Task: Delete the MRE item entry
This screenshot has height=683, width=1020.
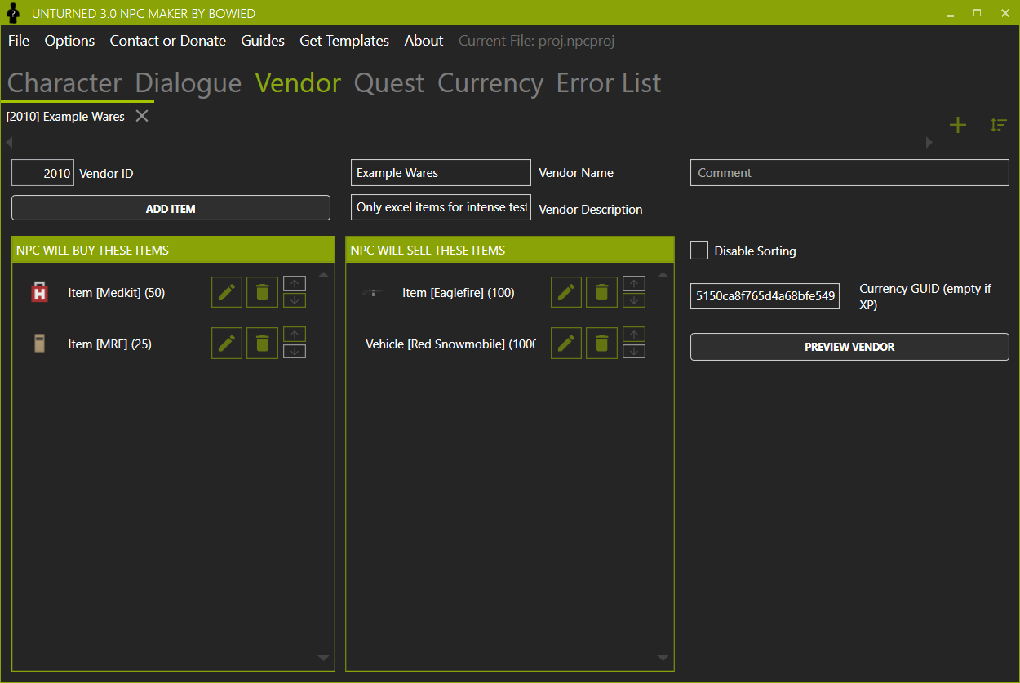Action: coord(262,344)
